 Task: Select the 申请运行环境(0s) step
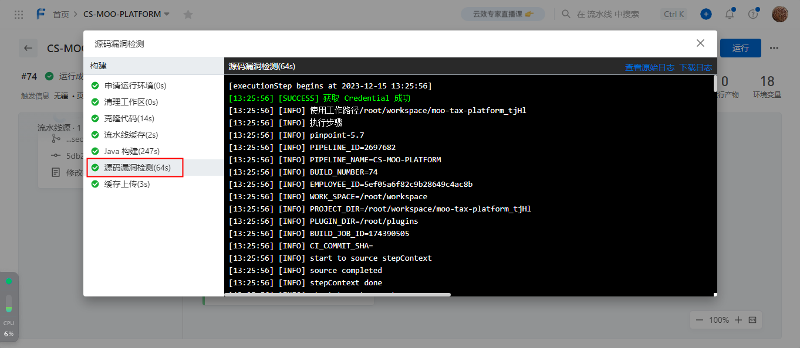(153, 86)
